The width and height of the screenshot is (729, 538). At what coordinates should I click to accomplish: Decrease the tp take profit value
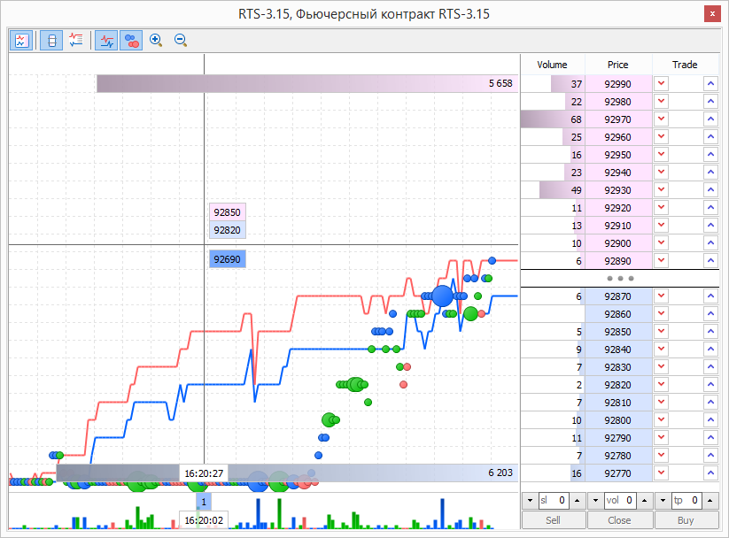[663, 500]
